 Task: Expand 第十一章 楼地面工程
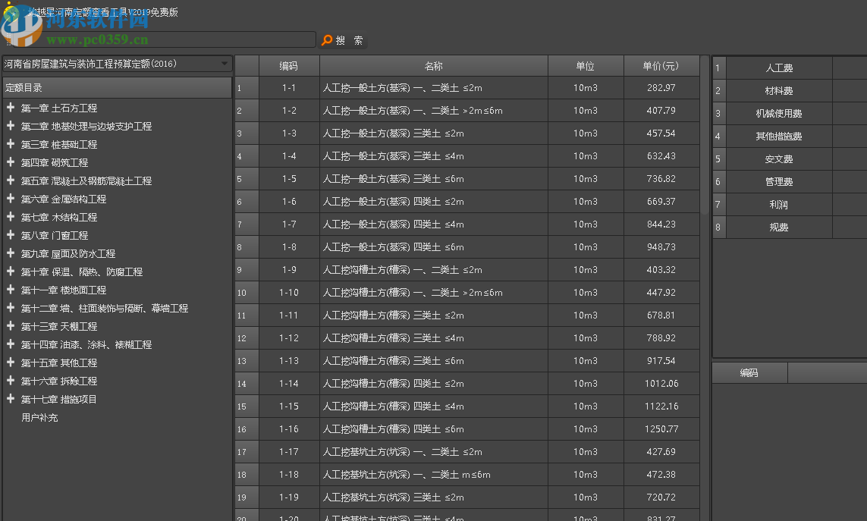[10, 290]
